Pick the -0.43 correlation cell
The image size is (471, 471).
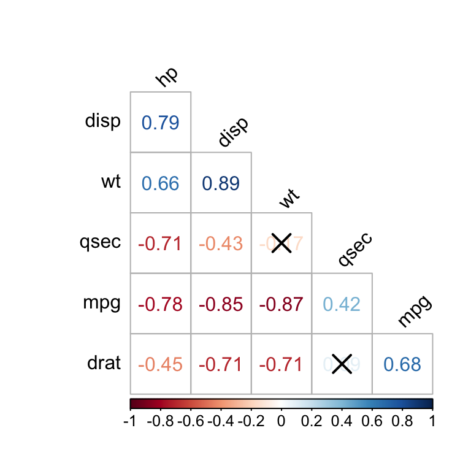click(220, 243)
